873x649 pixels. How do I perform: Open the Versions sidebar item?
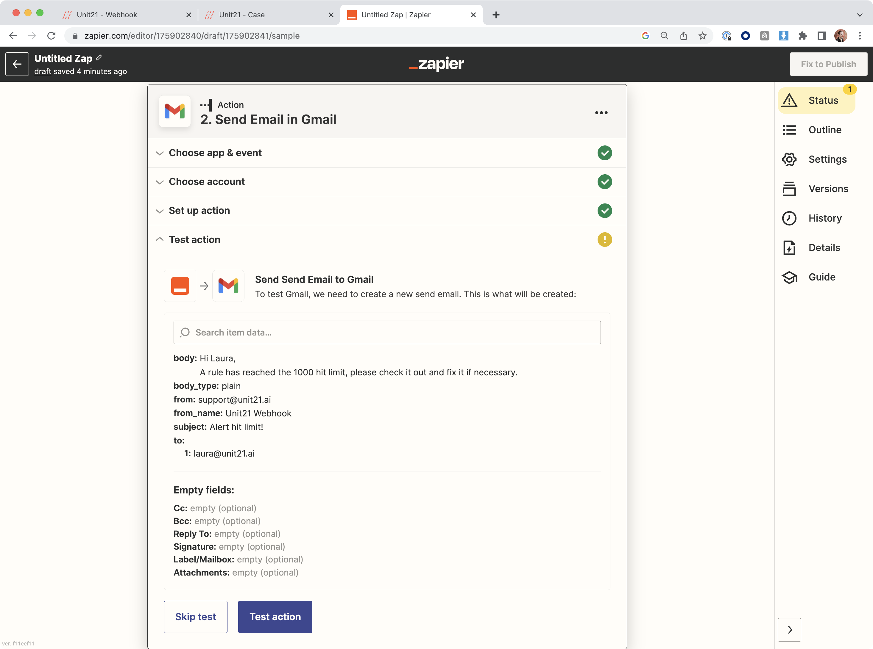pyautogui.click(x=828, y=189)
